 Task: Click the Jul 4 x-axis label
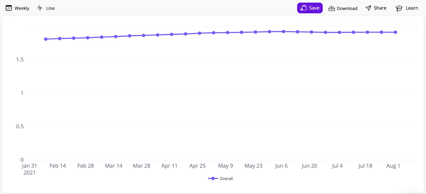pos(337,166)
